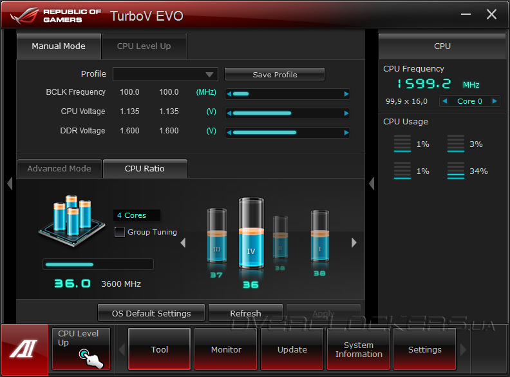
Task: Select the CPU Ratio tab
Action: click(x=145, y=169)
